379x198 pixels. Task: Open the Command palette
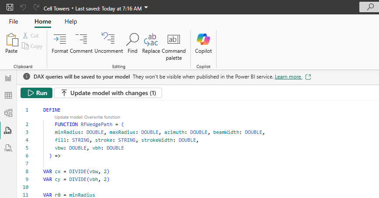[174, 44]
